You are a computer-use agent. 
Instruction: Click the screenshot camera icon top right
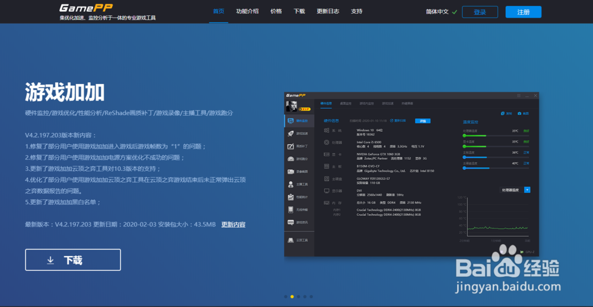519,113
